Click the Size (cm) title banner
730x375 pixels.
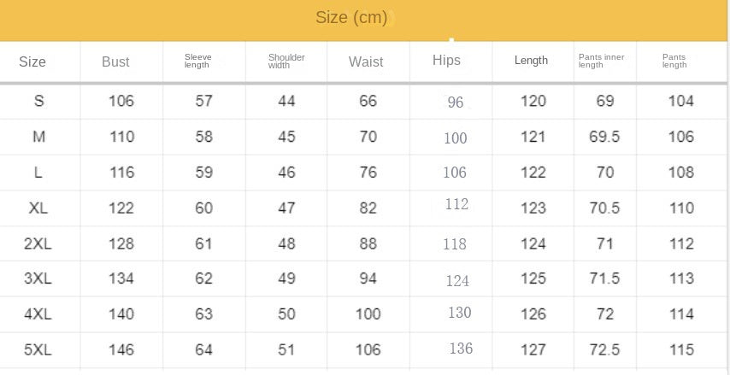[x=351, y=18]
